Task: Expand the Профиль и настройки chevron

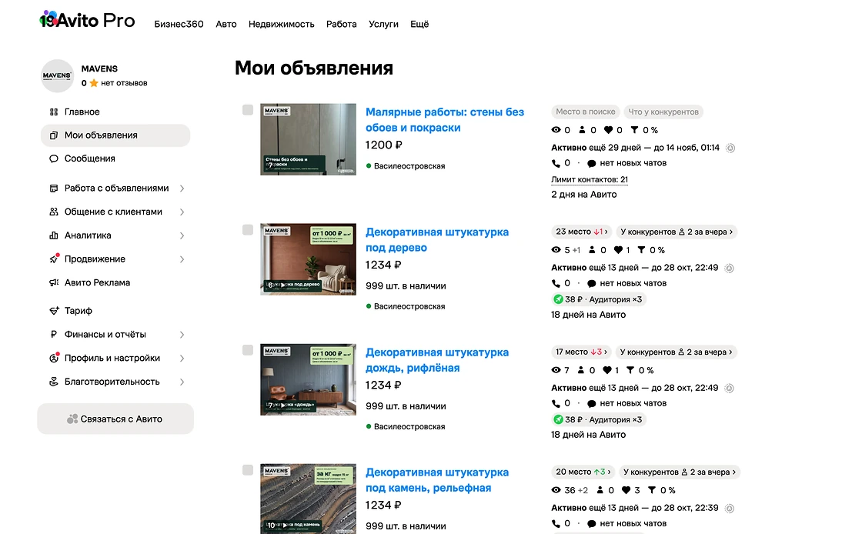Action: pyautogui.click(x=182, y=359)
